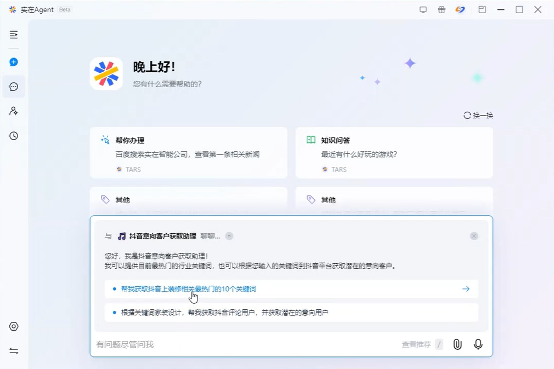Open the agent profile icon in the sidebar

click(x=13, y=111)
